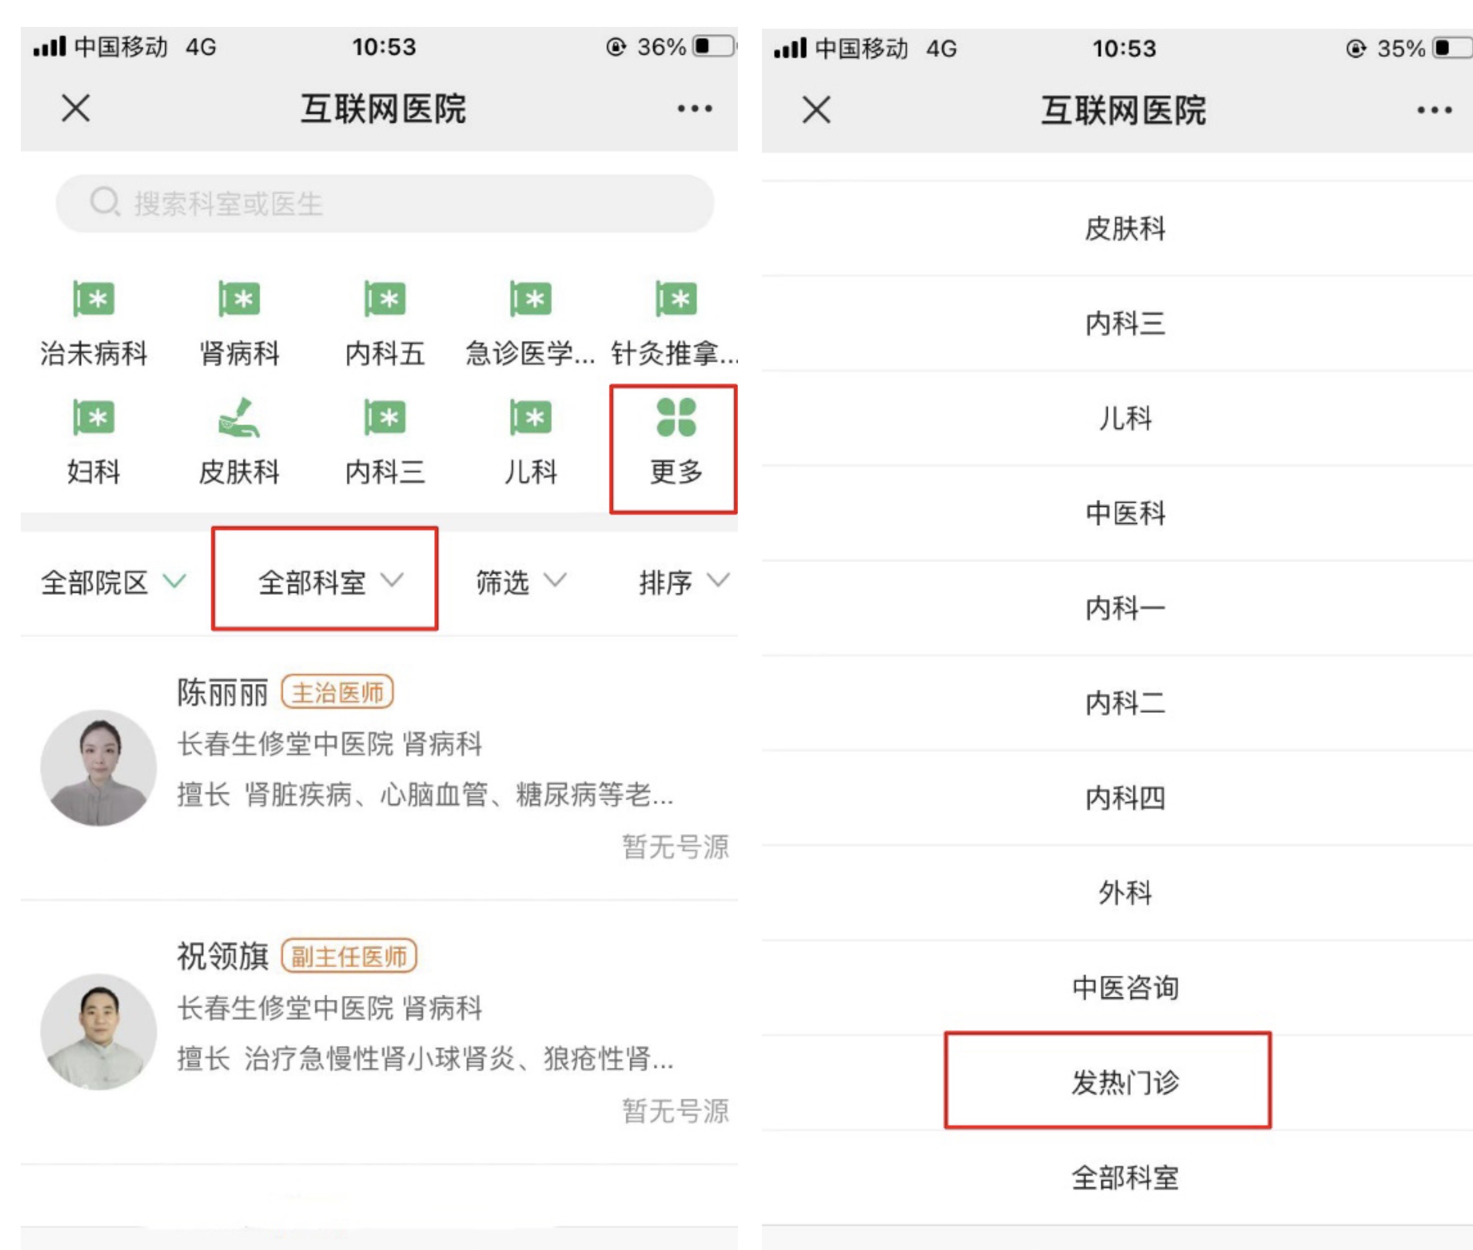This screenshot has width=1473, height=1250.
Task: Open doctor 陈丽丽's profile name
Action: (222, 692)
